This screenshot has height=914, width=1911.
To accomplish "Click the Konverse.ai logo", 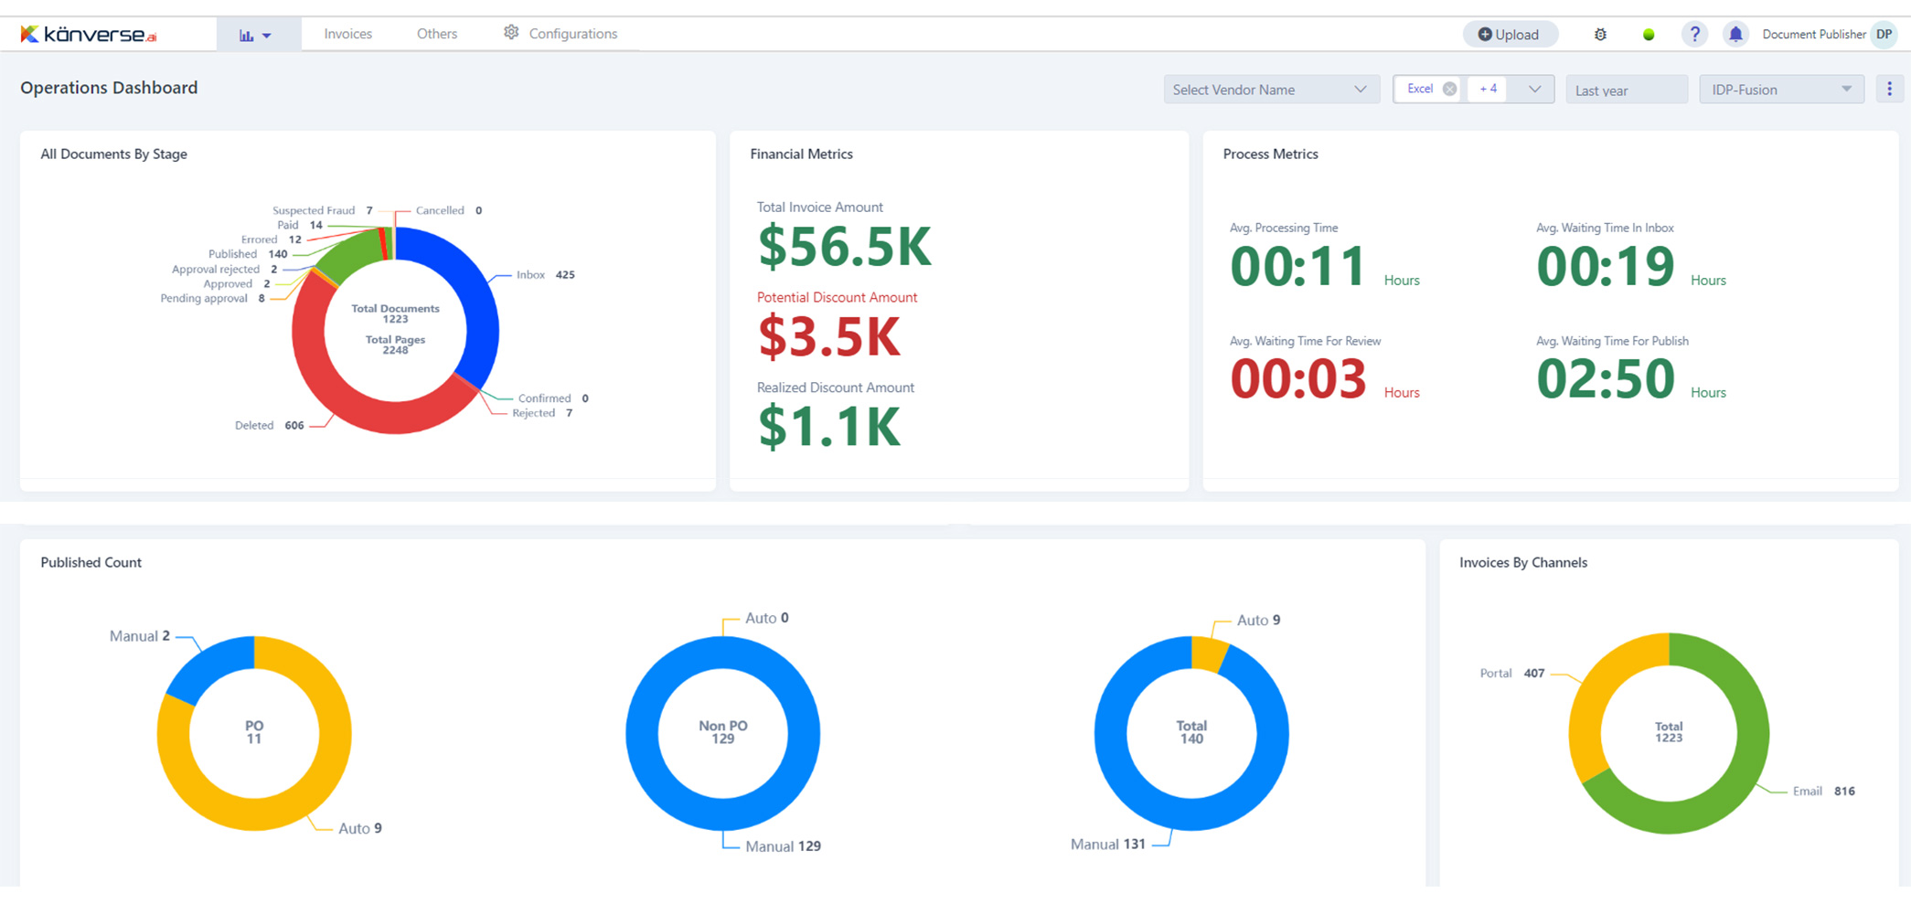I will 89,35.
